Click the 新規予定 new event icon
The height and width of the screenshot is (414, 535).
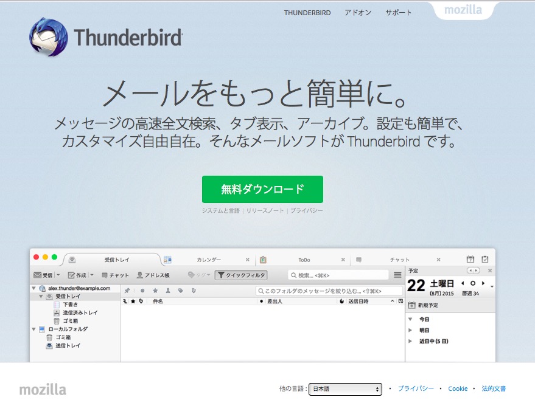[x=412, y=305]
